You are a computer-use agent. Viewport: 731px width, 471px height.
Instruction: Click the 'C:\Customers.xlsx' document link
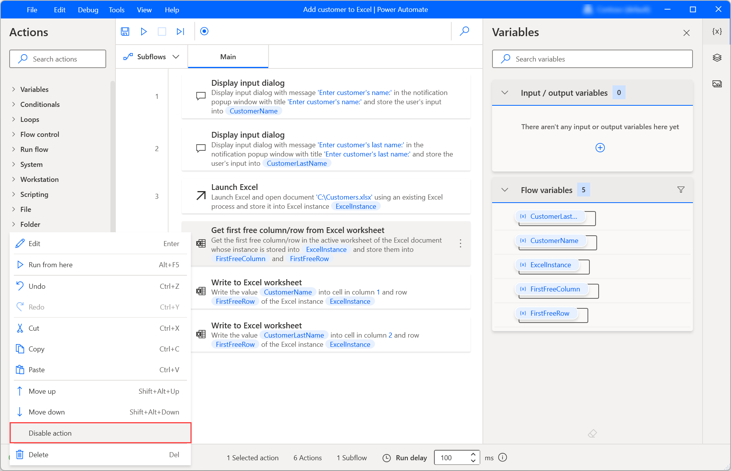tap(344, 197)
